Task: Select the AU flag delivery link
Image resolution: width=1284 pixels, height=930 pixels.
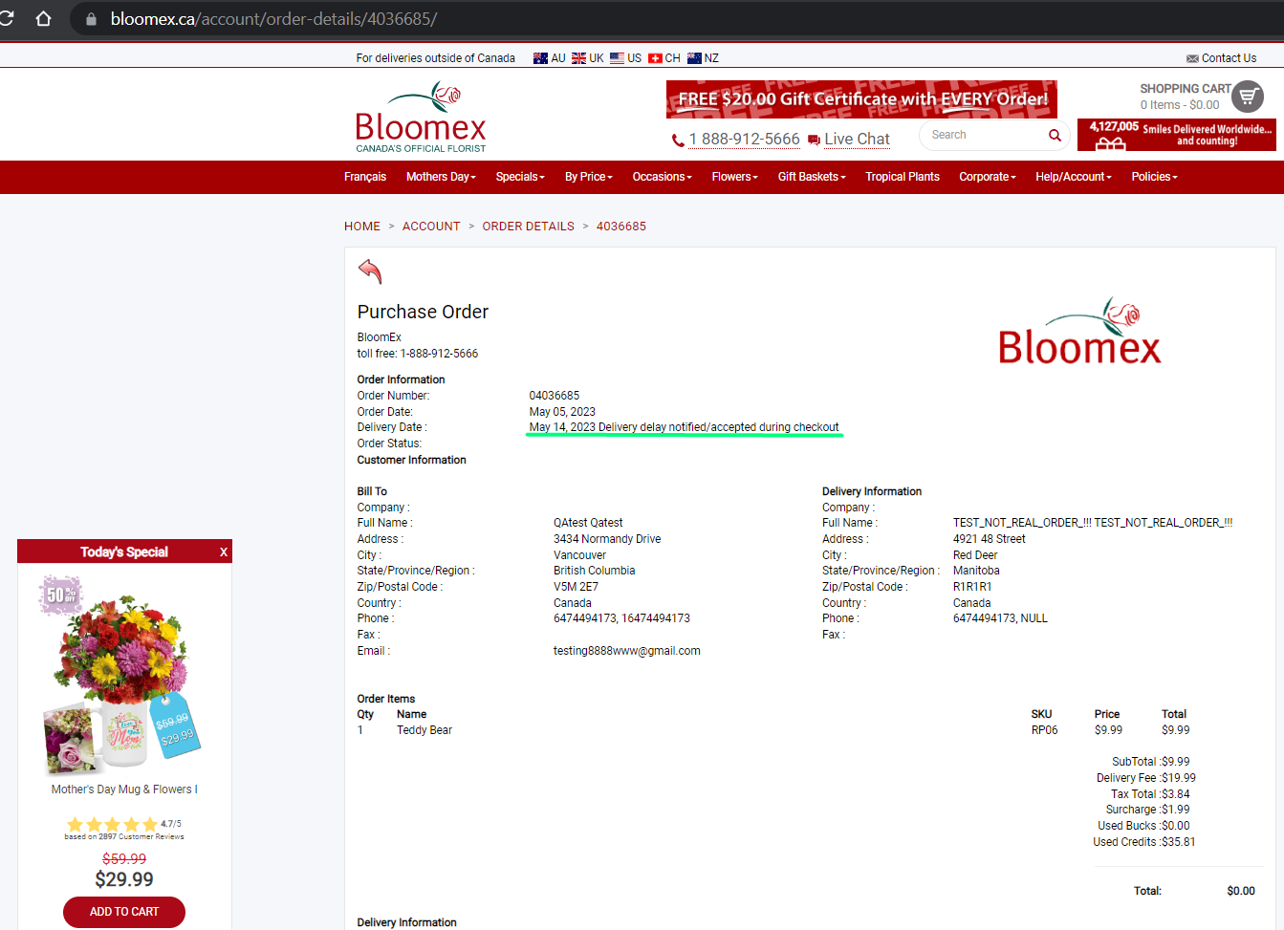Action: [550, 58]
